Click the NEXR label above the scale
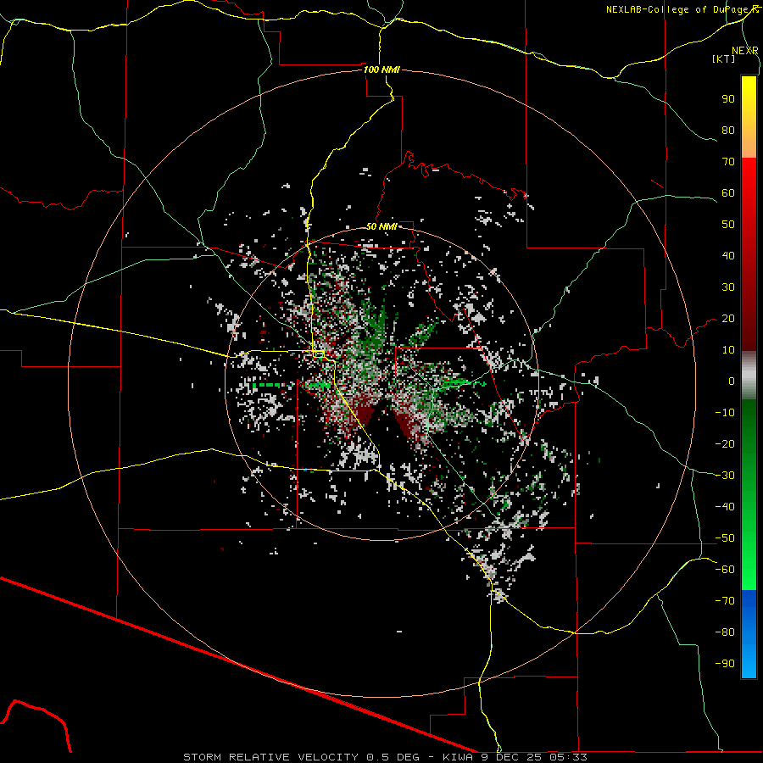Screen dimensions: 763x763 pyautogui.click(x=745, y=51)
